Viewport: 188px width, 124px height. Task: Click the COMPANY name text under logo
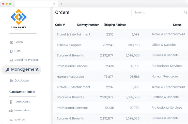point(19,28)
